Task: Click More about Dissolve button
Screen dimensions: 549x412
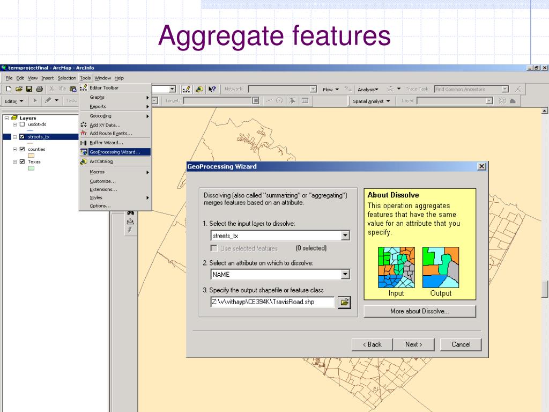Action: pos(420,311)
